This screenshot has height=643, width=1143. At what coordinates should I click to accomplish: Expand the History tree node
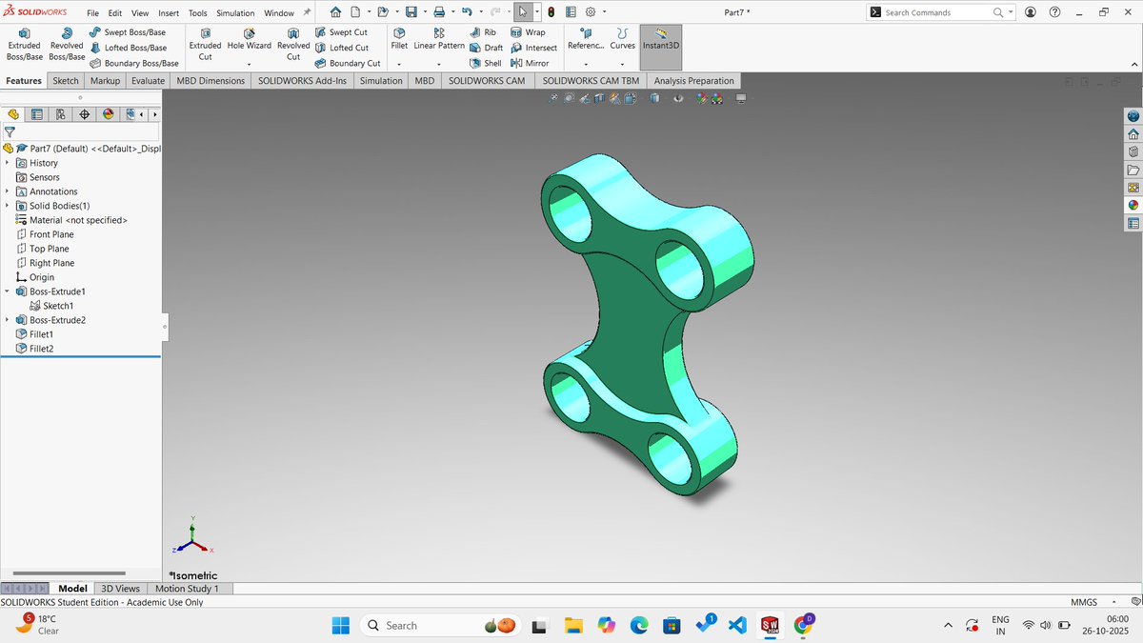(x=7, y=163)
